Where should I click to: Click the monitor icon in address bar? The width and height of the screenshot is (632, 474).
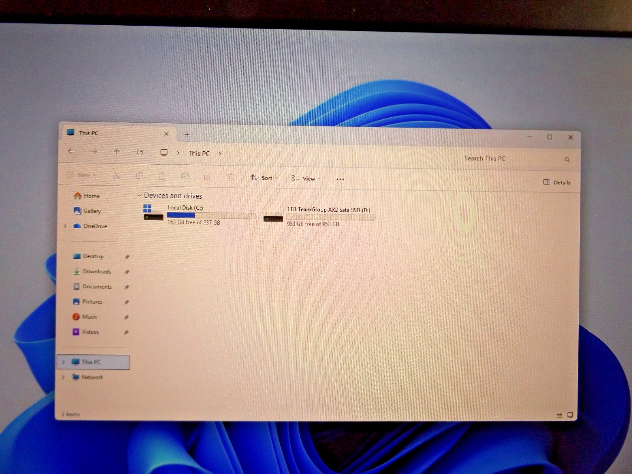[164, 152]
